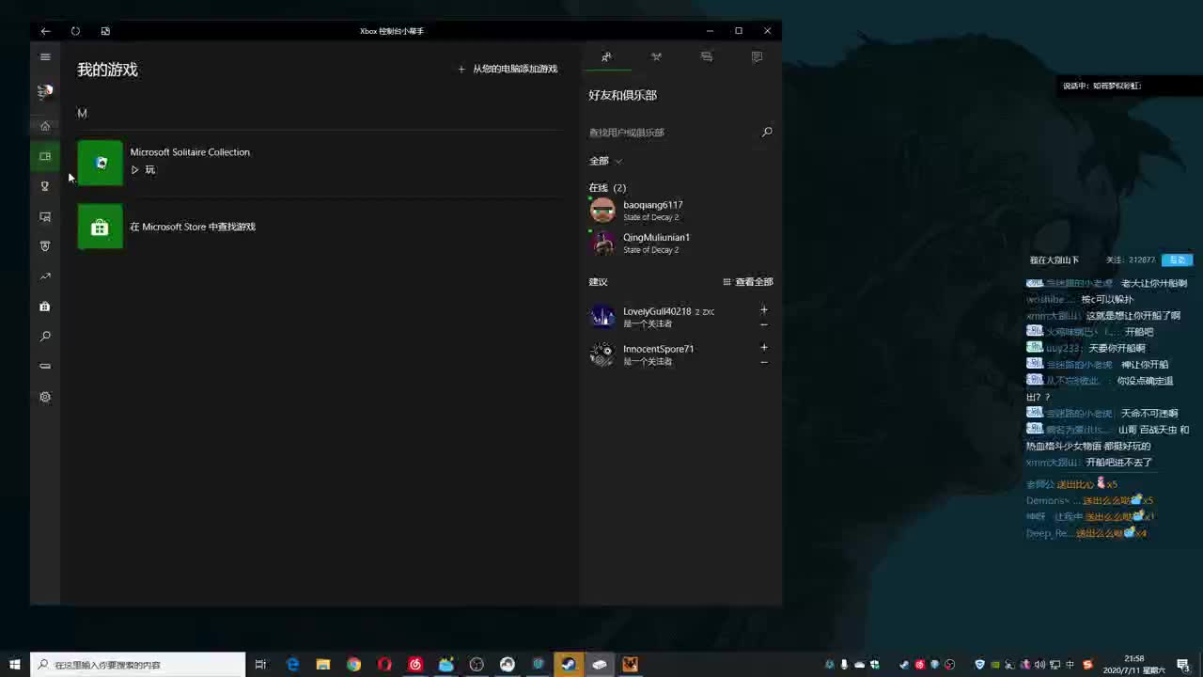This screenshot has width=1203, height=677.
Task: Click the Microsoft Solitaire Collection tile
Action: coord(100,163)
